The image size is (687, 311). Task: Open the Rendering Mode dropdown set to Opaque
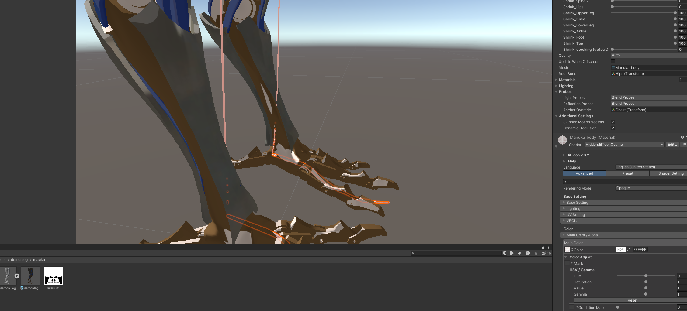click(x=651, y=188)
